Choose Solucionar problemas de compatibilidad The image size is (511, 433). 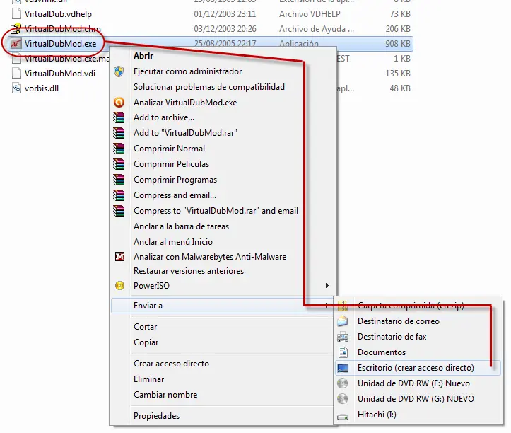point(209,87)
